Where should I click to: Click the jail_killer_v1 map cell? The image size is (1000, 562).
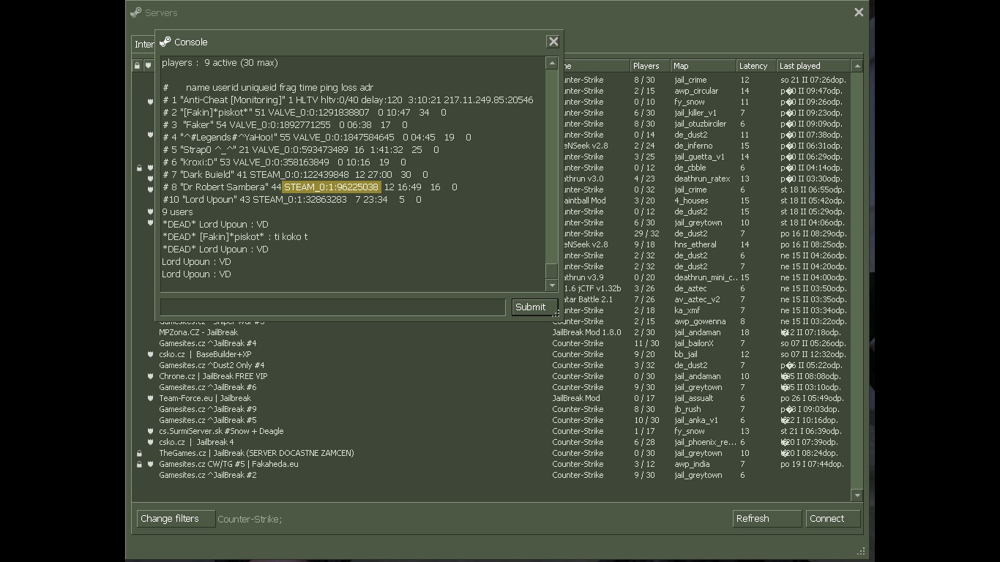click(695, 113)
